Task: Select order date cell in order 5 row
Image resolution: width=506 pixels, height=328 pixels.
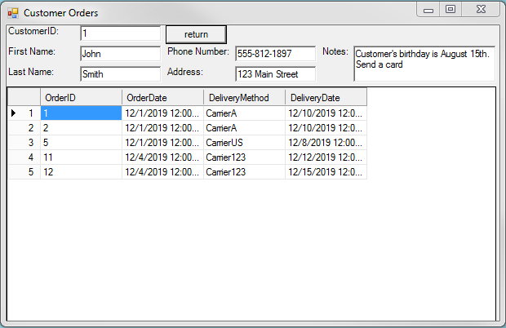Action: (162, 143)
